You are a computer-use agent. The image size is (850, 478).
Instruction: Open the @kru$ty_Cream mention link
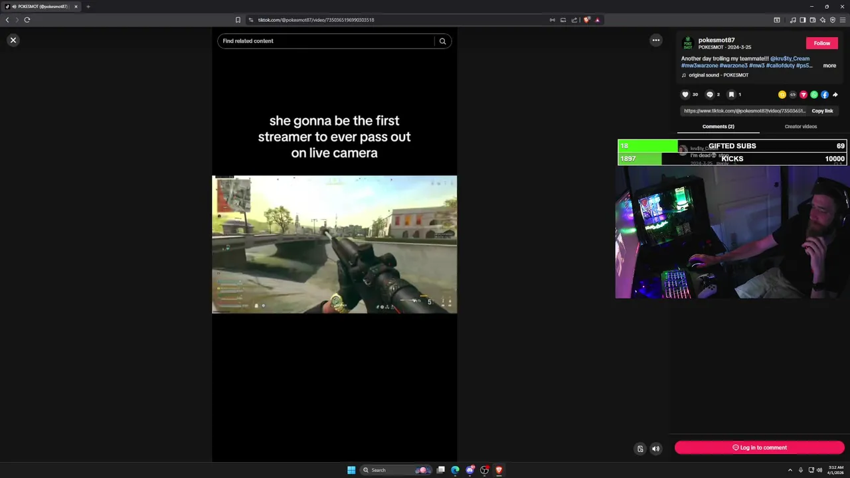pyautogui.click(x=790, y=58)
